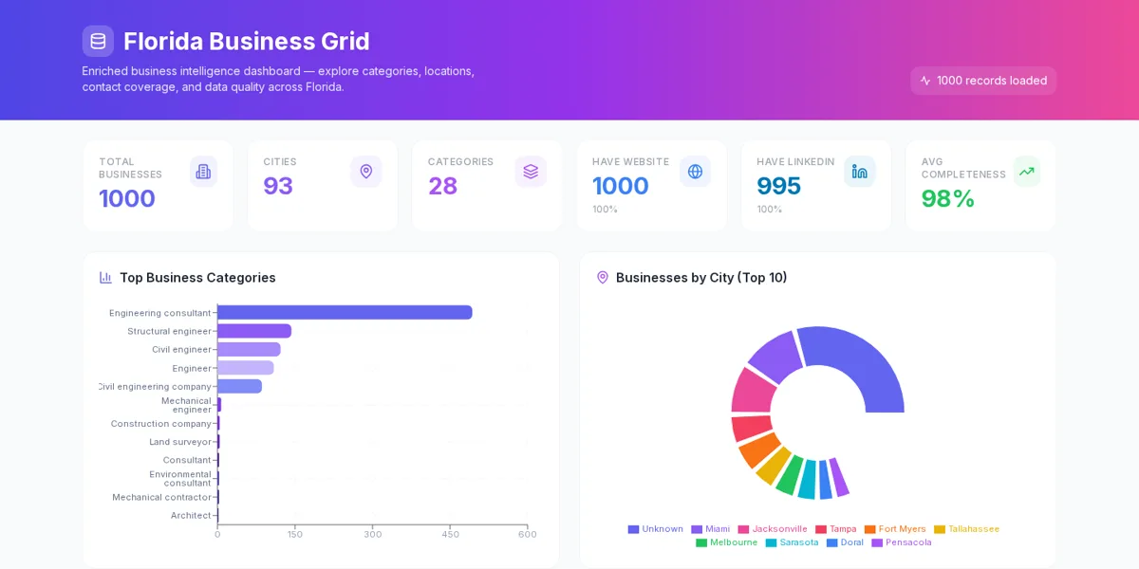
Task: Click the globe icon on Have Website card
Action: pos(695,172)
